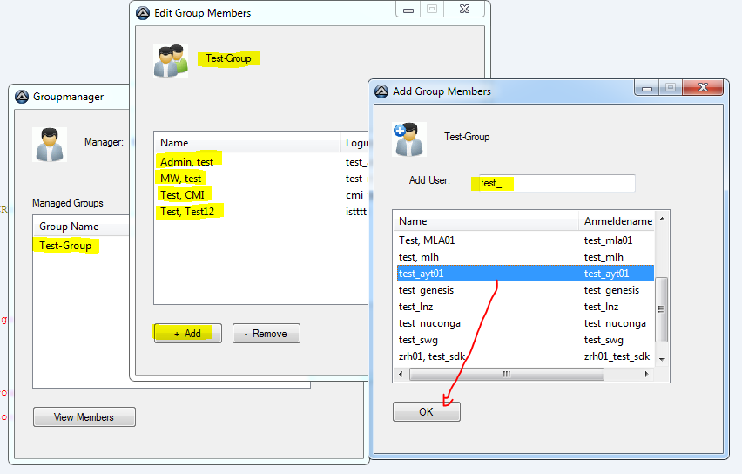Image resolution: width=742 pixels, height=474 pixels.
Task: Click the Edit Group Members group icon
Action: [171, 61]
